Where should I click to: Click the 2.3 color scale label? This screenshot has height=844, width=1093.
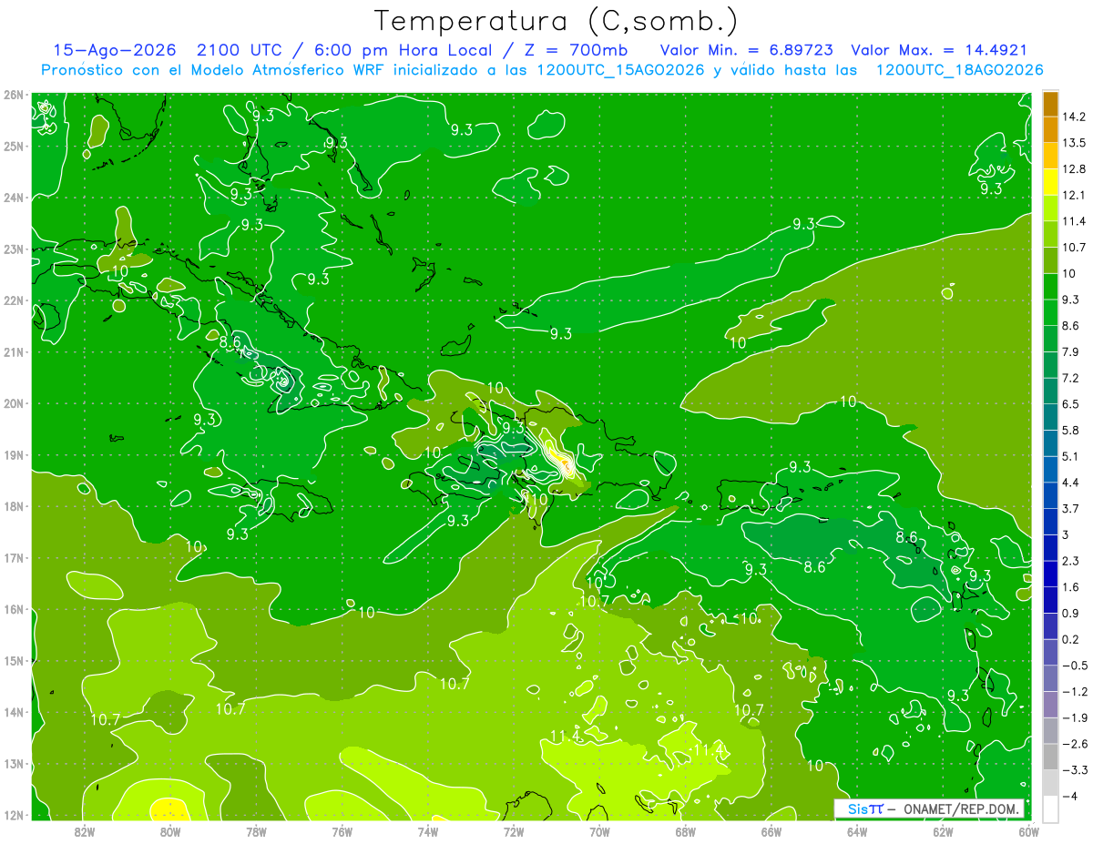pos(1070,561)
